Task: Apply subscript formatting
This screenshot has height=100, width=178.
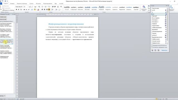Action: click(x=27, y=9)
